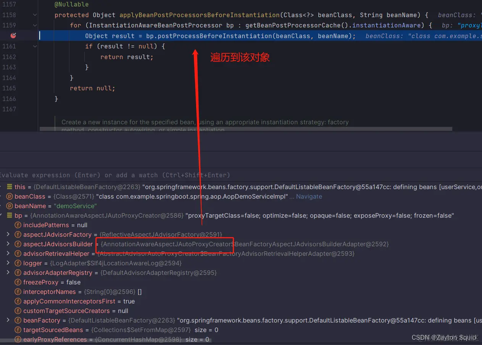
Task: Collapse the for-loop fold at line 1159
Action: [35, 25]
